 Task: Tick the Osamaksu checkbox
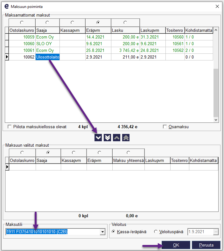(x=165, y=127)
